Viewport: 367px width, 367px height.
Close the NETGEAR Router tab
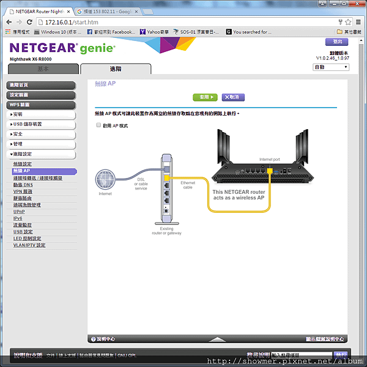(x=69, y=12)
